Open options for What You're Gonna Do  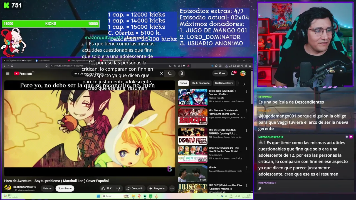pyautogui.click(x=247, y=148)
